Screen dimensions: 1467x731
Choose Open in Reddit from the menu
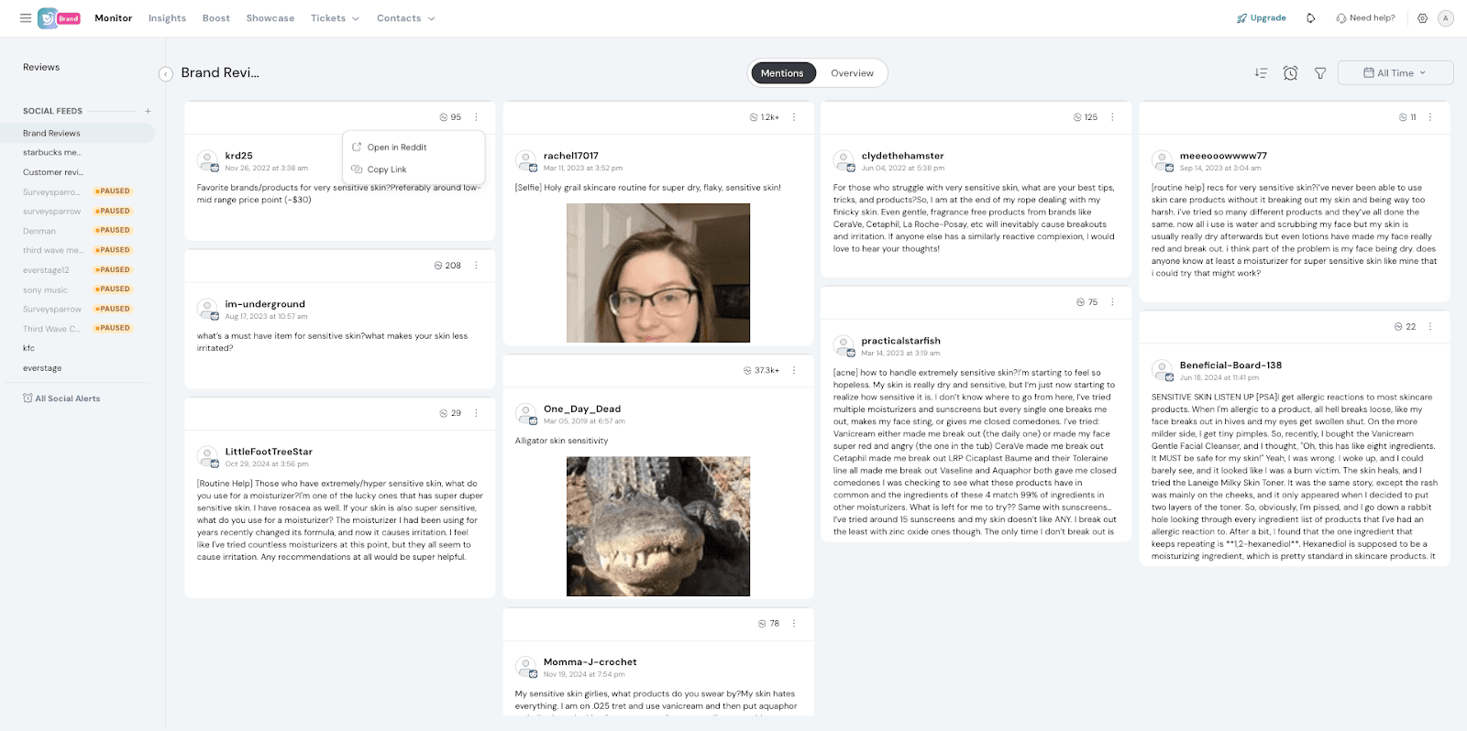click(396, 147)
